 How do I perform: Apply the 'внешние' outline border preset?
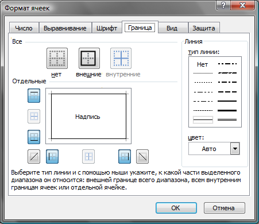(x=89, y=59)
